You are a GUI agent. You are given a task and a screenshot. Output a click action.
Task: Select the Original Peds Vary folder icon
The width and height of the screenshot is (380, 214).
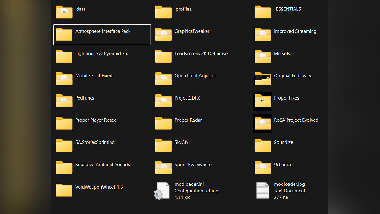(263, 79)
